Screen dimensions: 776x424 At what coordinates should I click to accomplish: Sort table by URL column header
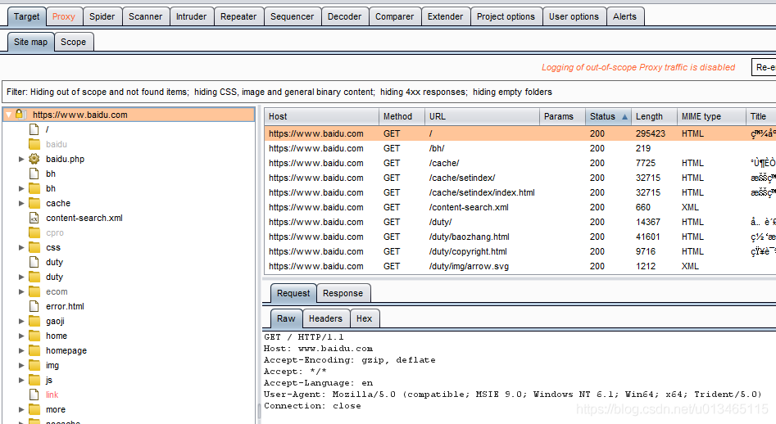(x=482, y=116)
